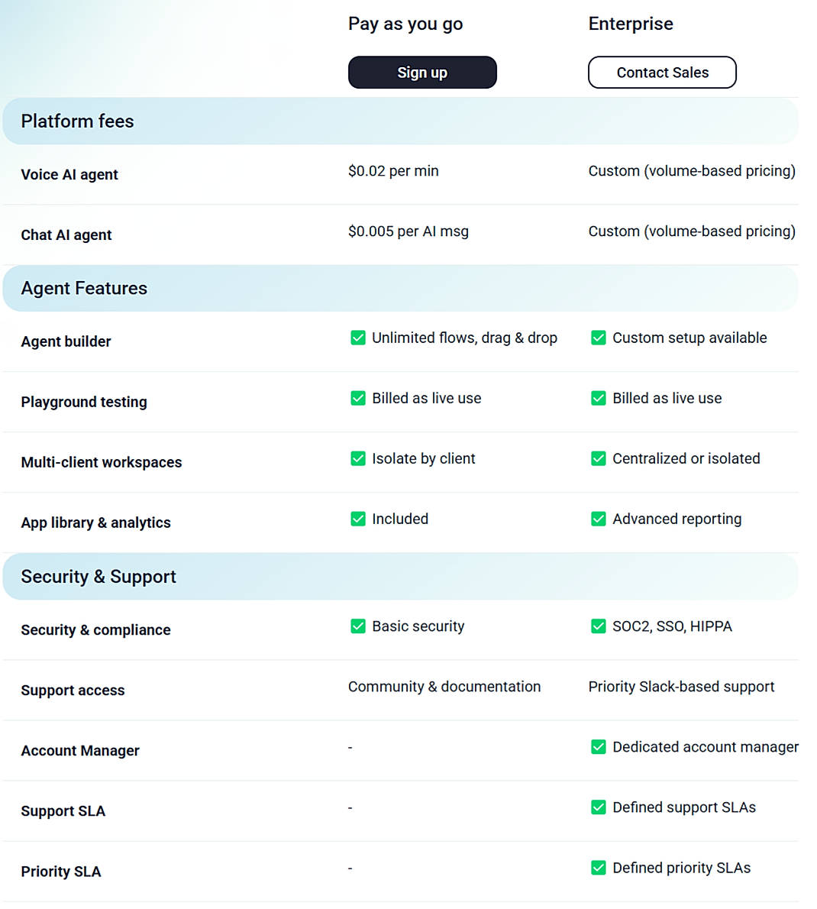This screenshot has width=817, height=909.
Task: Click the Playground testing row label
Action: [x=84, y=402]
